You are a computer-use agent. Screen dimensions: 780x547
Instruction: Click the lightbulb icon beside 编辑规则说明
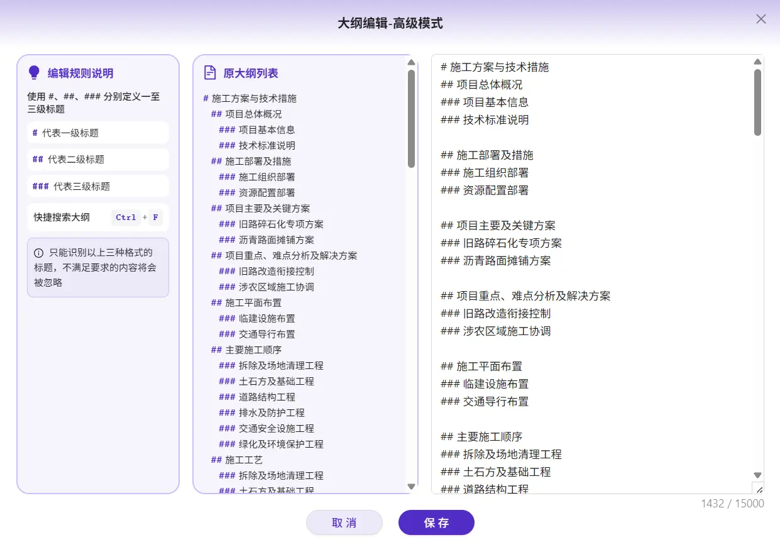click(x=35, y=73)
